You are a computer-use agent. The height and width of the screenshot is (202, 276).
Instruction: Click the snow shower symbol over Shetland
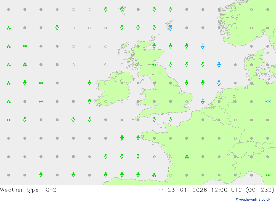click(170, 28)
